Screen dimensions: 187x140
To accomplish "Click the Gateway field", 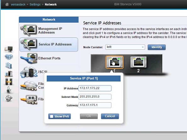I will (x=95, y=105).
